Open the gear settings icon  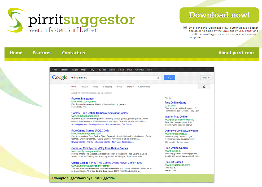click(204, 87)
